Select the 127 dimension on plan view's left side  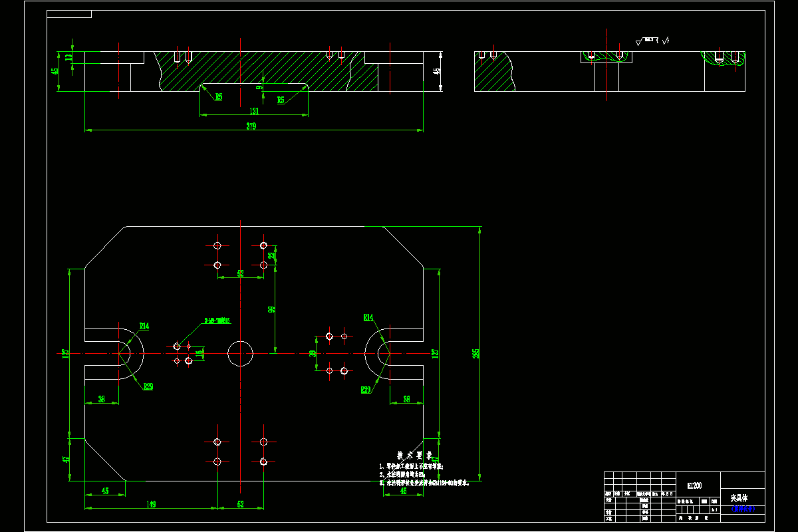click(65, 353)
